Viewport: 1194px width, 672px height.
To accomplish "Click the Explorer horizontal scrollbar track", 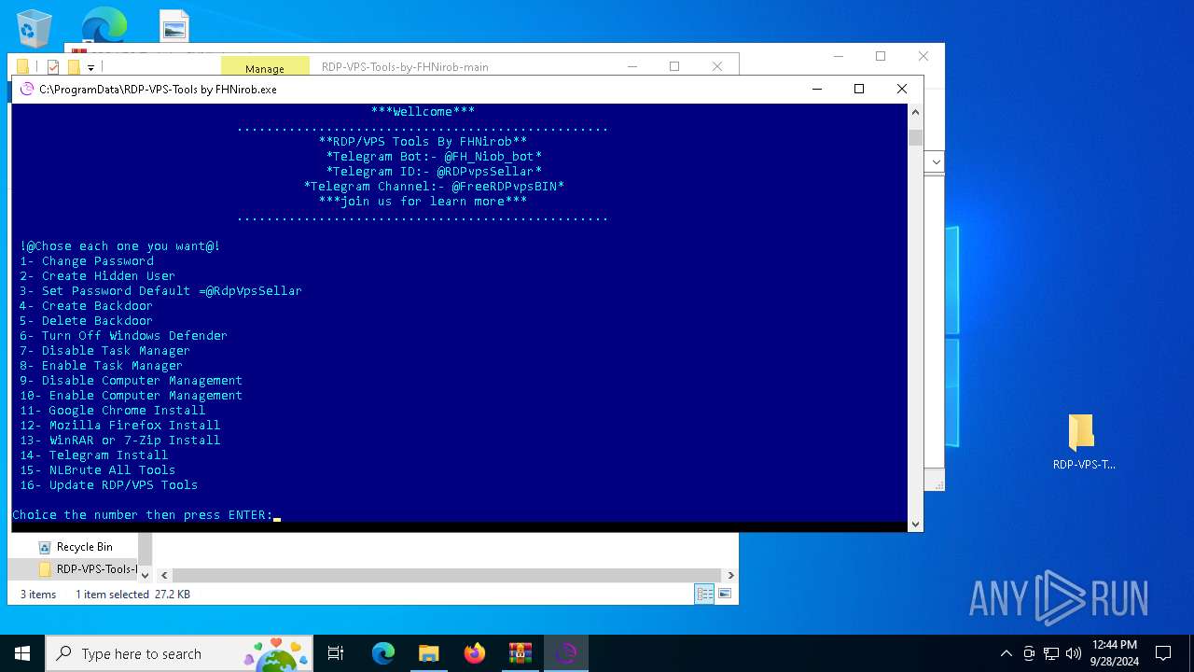I will click(447, 576).
